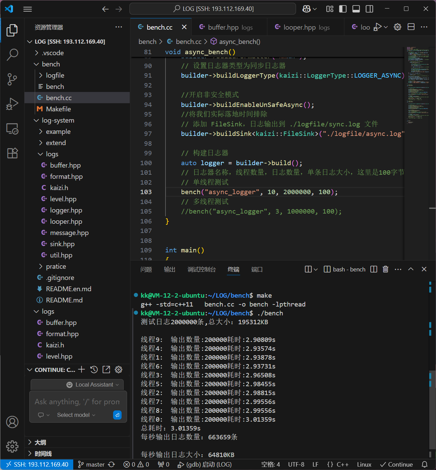Open Source Control view in activity bar
The width and height of the screenshot is (436, 470).
[12, 79]
